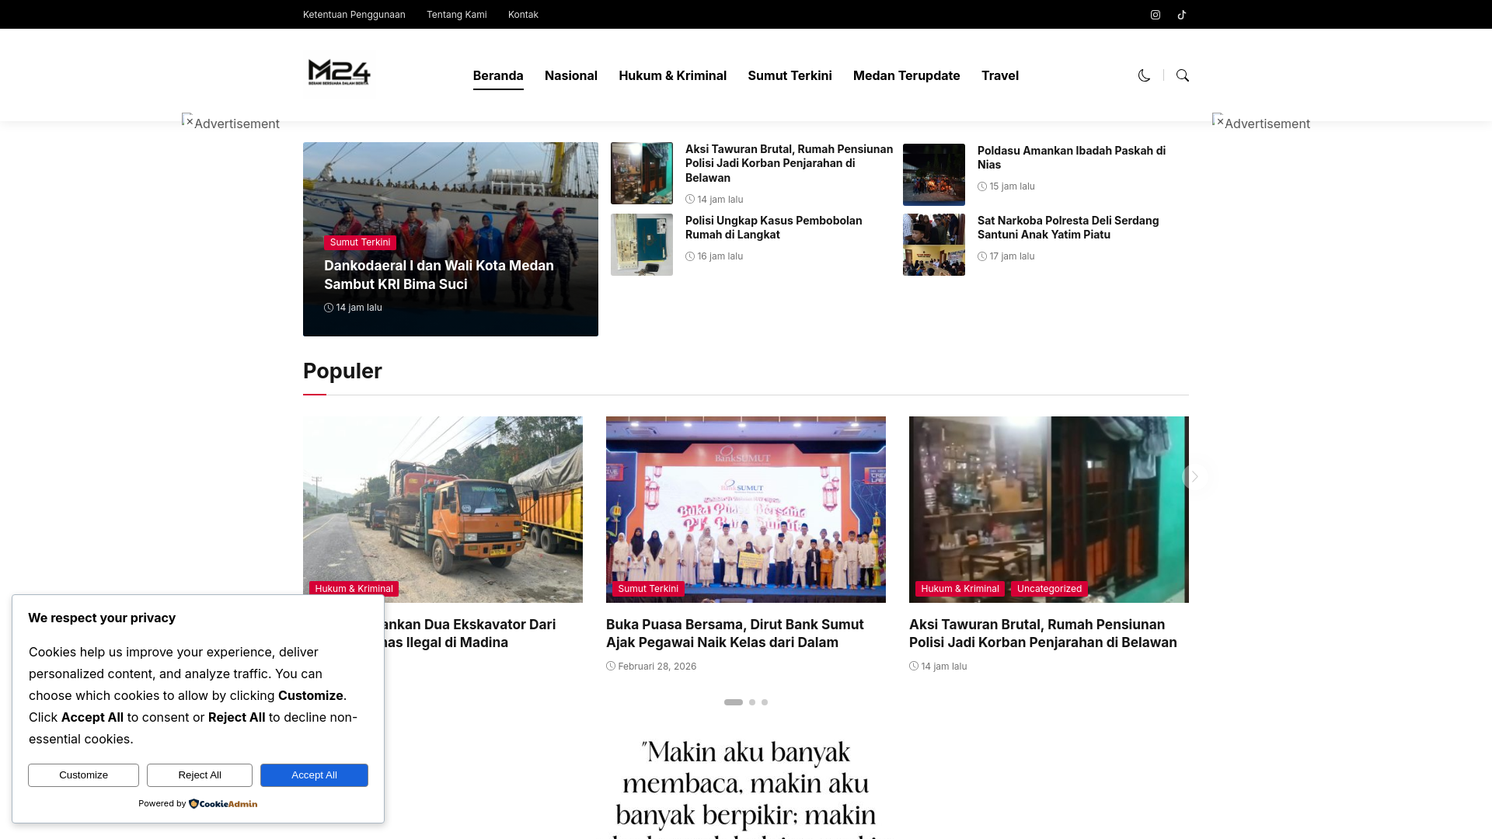Click the 17 jam lalu timestamp
The width and height of the screenshot is (1492, 839).
click(x=1013, y=256)
